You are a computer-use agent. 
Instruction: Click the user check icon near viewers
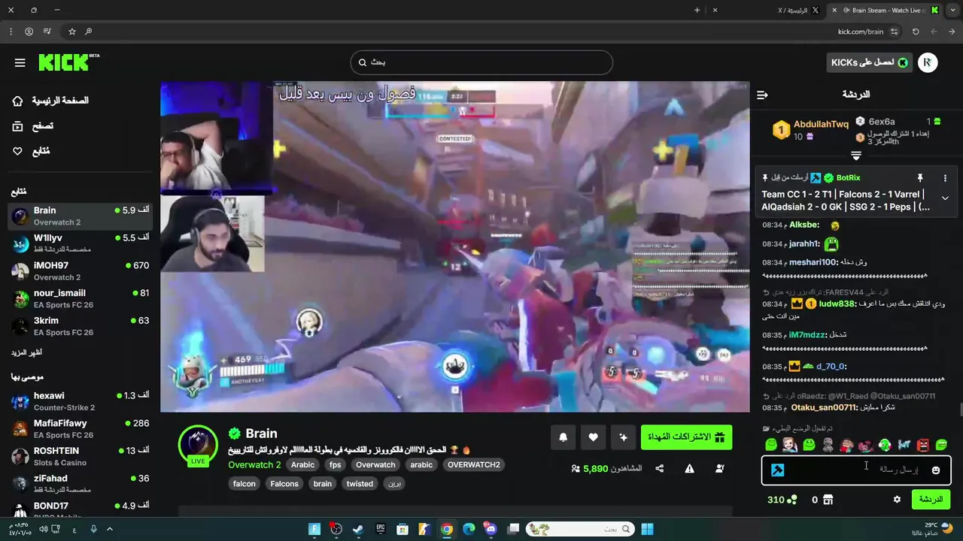(x=720, y=469)
